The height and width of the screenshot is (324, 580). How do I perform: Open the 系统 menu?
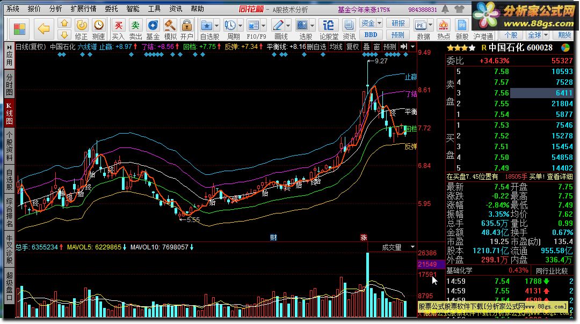click(x=13, y=9)
